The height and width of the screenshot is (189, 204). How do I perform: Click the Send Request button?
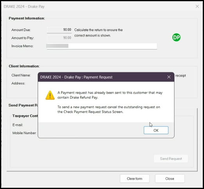point(171,159)
